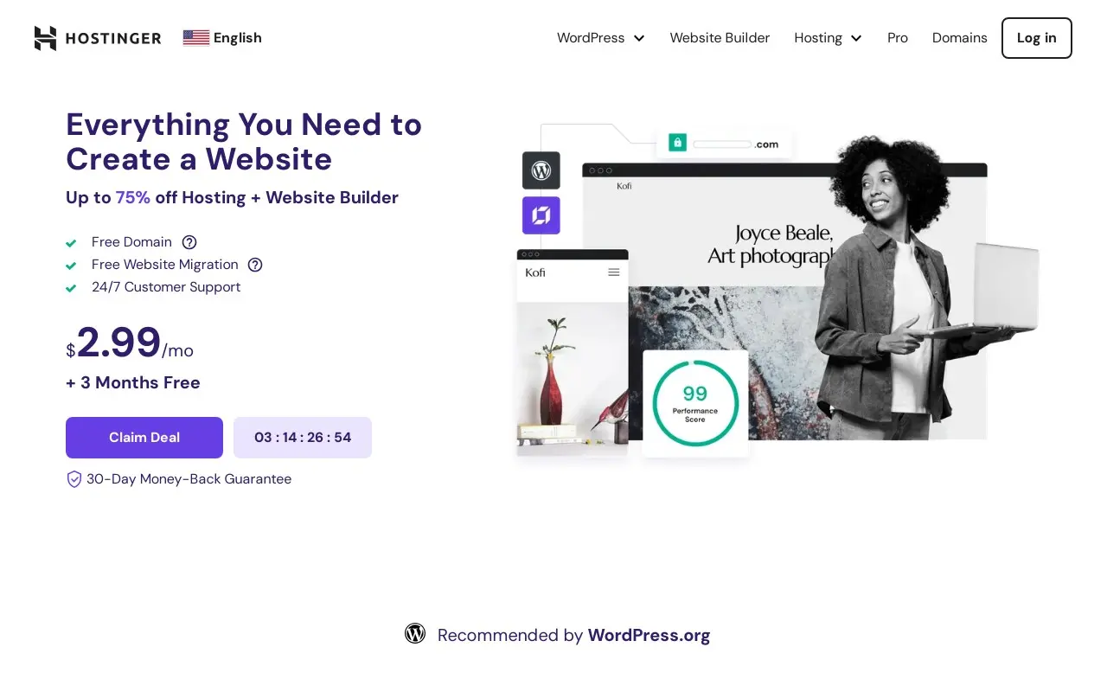Click the countdown timer box
1107x692 pixels.
(x=303, y=438)
